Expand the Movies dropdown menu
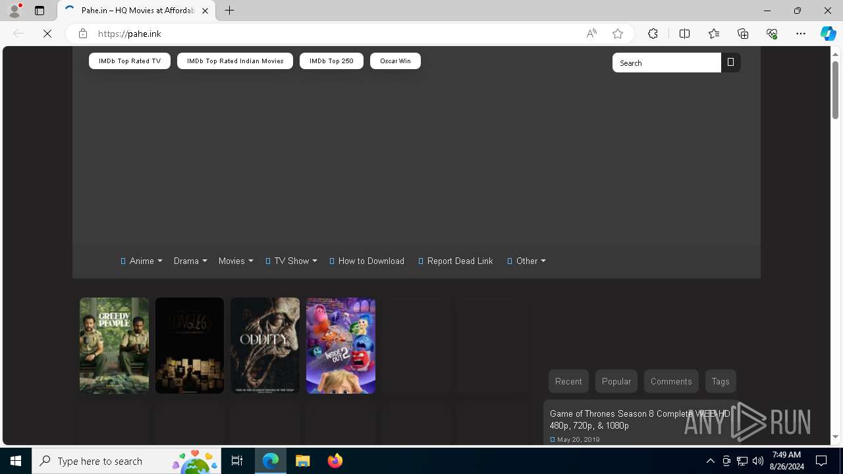843x474 pixels. (236, 261)
